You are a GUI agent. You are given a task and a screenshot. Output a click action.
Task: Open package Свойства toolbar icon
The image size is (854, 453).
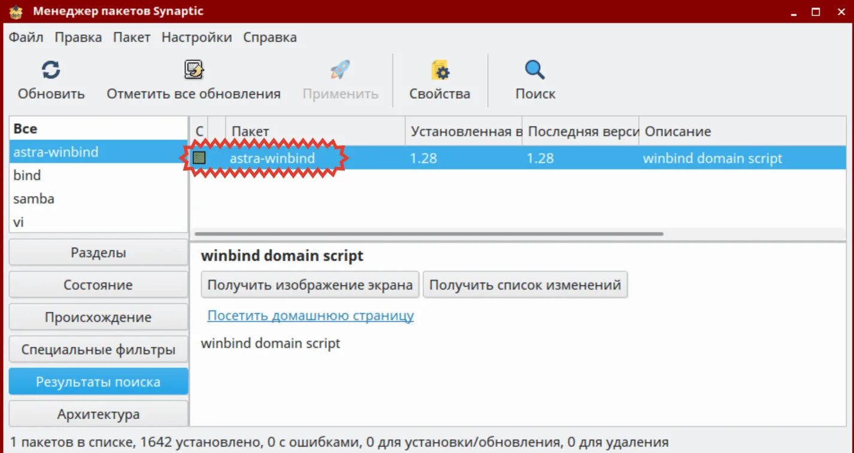tap(440, 71)
